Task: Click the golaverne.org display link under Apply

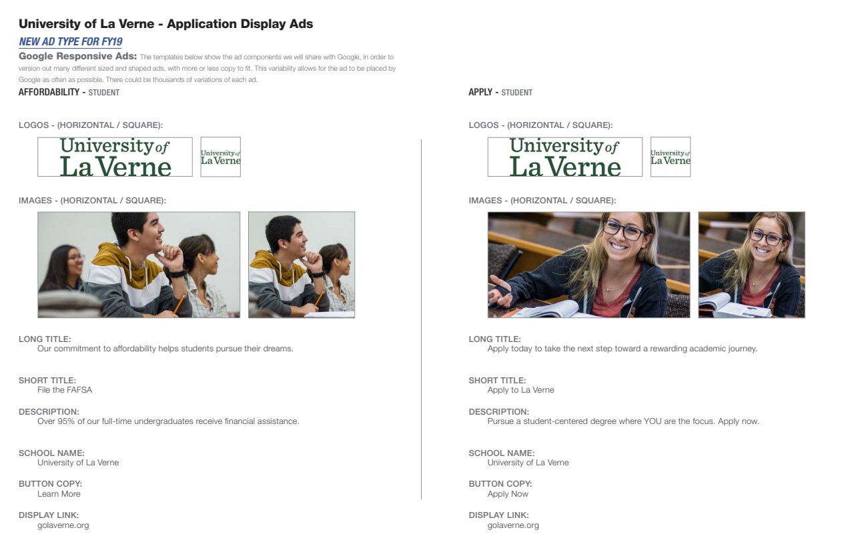Action: pyautogui.click(x=513, y=525)
